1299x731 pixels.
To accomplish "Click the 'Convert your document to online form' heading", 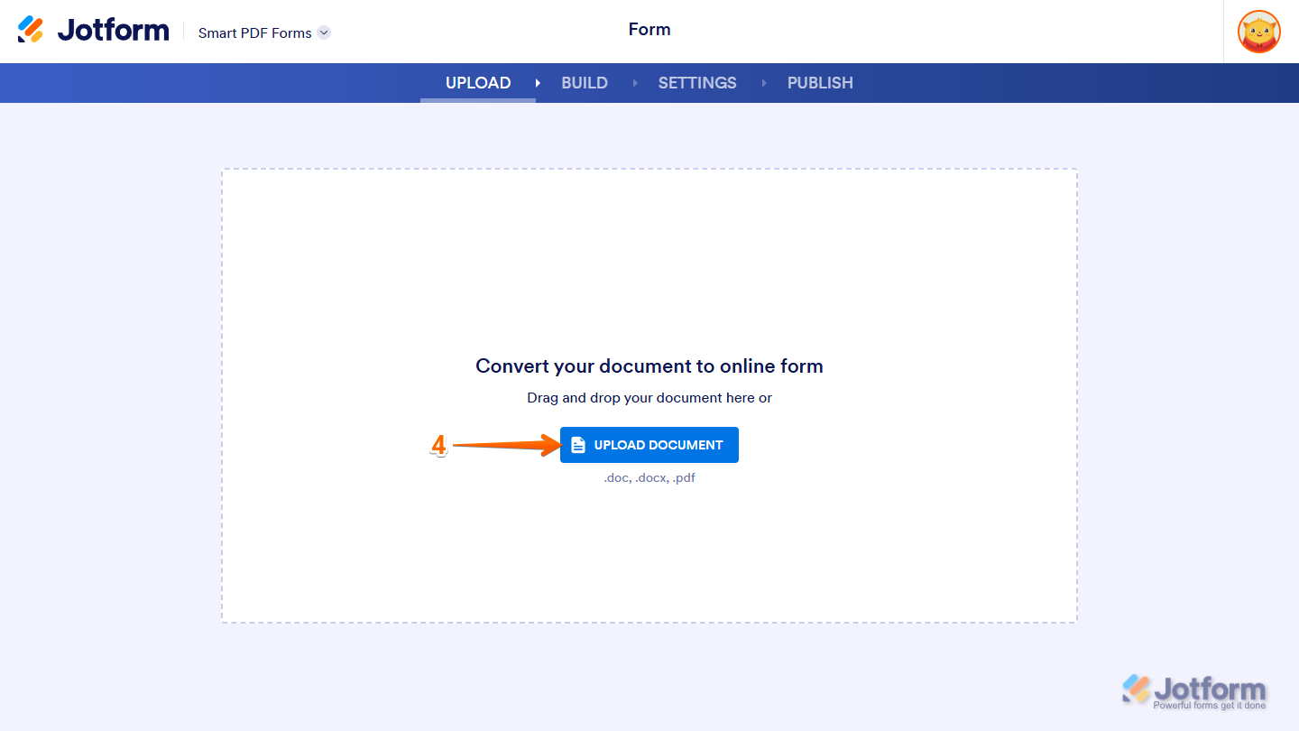I will [649, 365].
